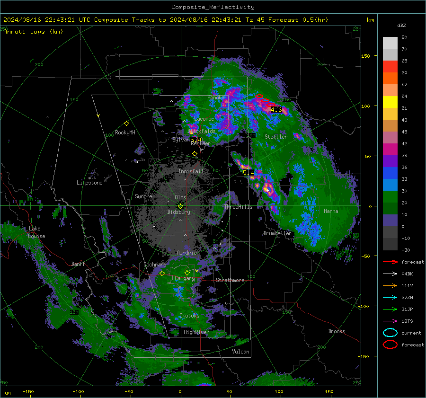This screenshot has width=426, height=398.
Task: Click the Okotoks town label
Action: tap(189, 316)
